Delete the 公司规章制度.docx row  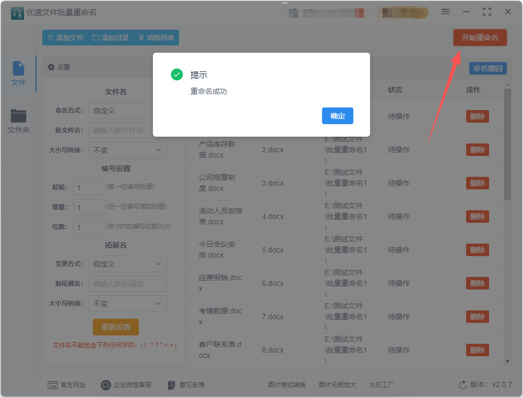(477, 183)
